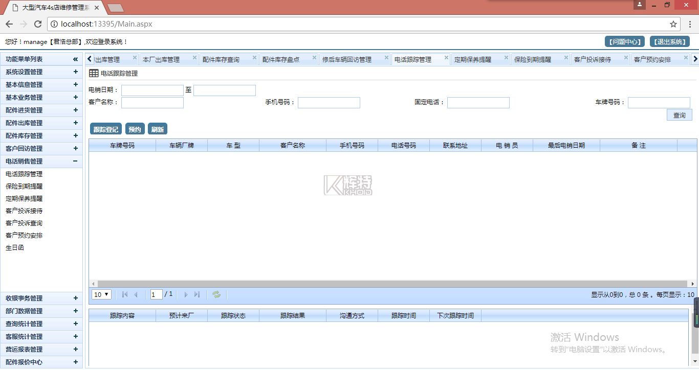Click the pagination refresh icon
Image resolution: width=699 pixels, height=370 pixels.
point(216,294)
